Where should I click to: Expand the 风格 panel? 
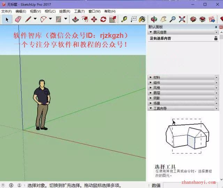coord(151,88)
